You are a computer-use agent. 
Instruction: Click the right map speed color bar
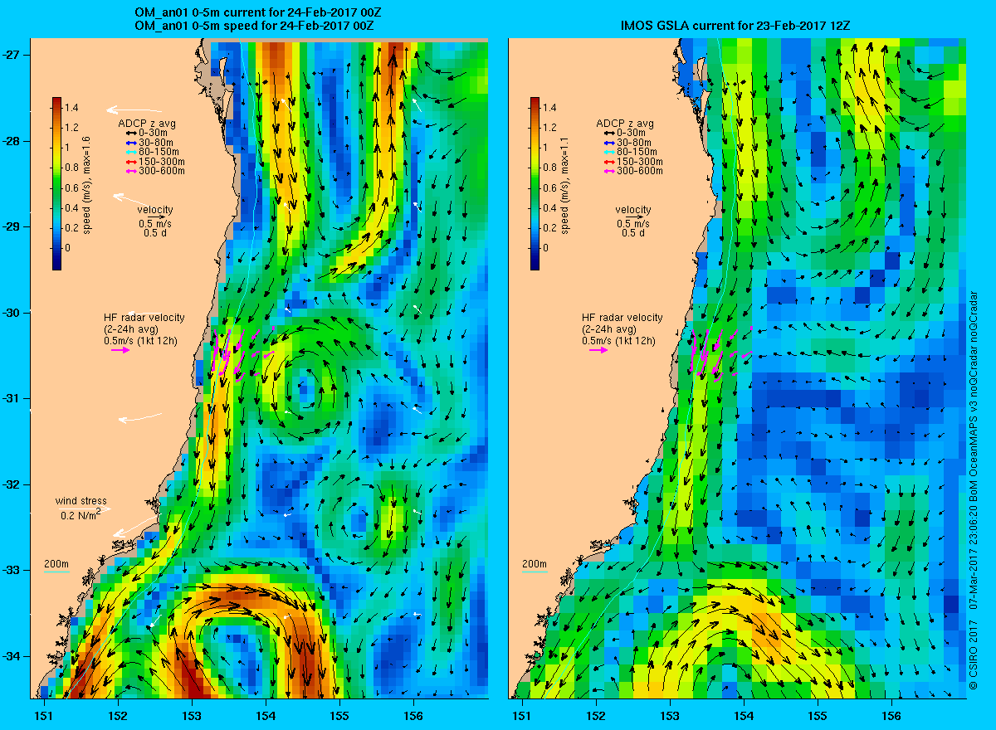tap(535, 183)
